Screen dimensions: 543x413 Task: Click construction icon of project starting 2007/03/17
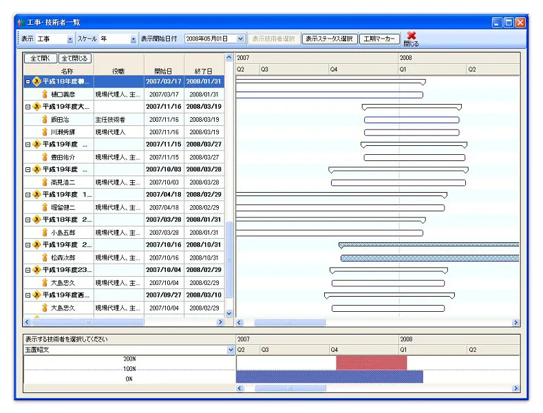coord(36,82)
